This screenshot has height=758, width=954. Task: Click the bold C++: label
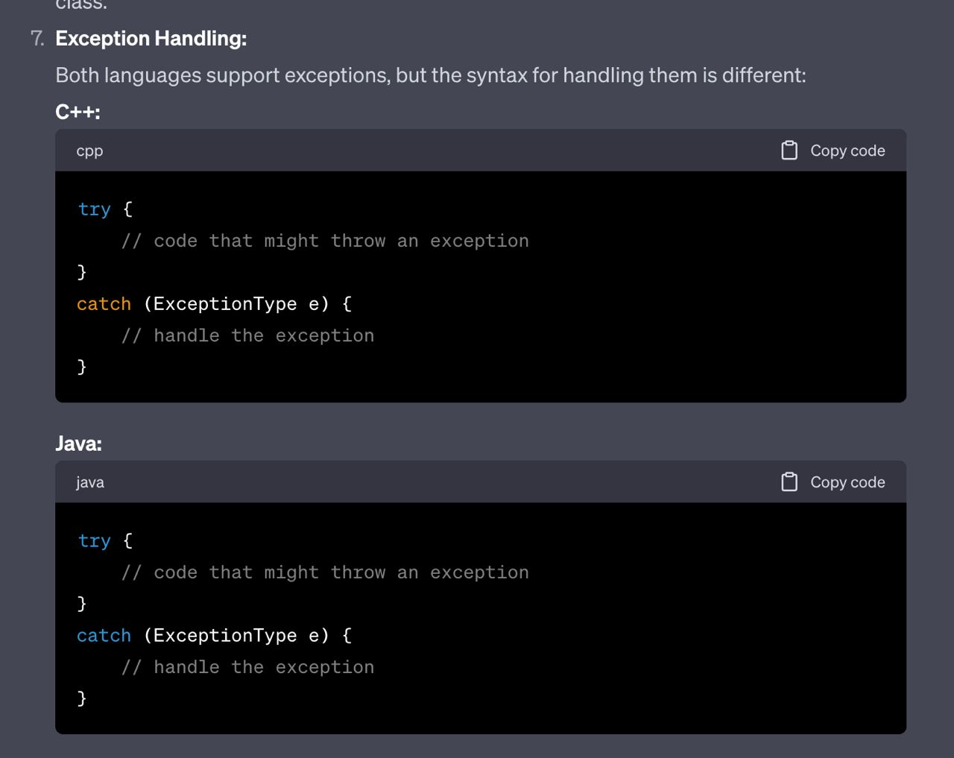pyautogui.click(x=78, y=112)
